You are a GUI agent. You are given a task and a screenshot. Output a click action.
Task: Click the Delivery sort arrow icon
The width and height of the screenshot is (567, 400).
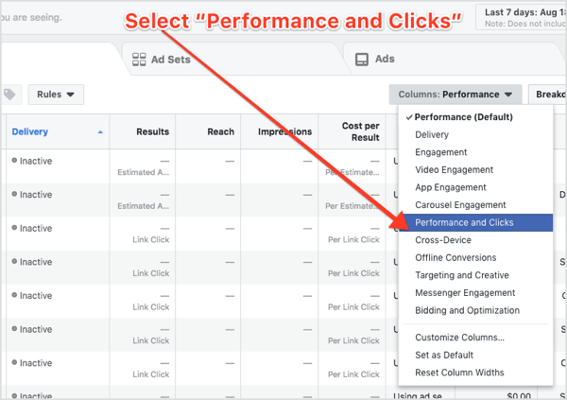[x=100, y=132]
